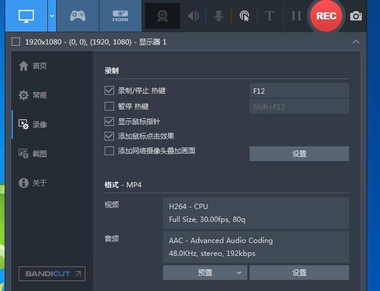Click the video settings icon beside 录像

(23, 124)
